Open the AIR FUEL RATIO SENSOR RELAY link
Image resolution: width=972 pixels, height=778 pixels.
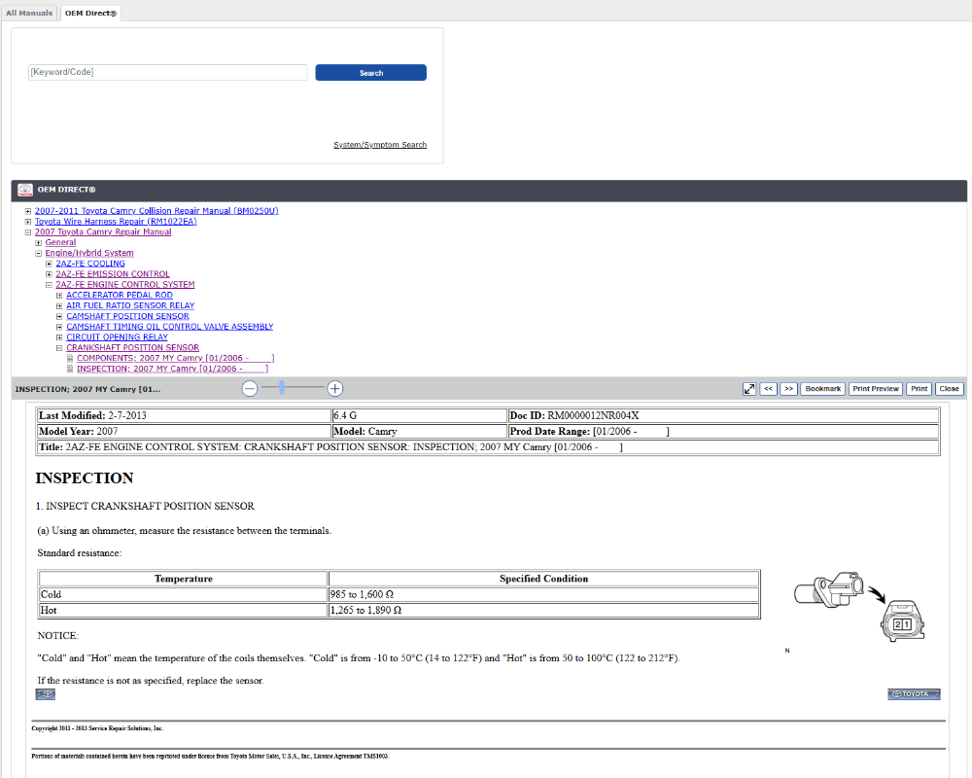click(x=130, y=306)
